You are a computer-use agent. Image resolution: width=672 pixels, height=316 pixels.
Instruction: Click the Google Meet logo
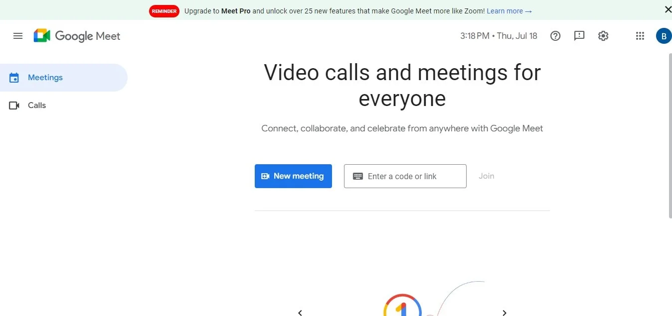(76, 35)
